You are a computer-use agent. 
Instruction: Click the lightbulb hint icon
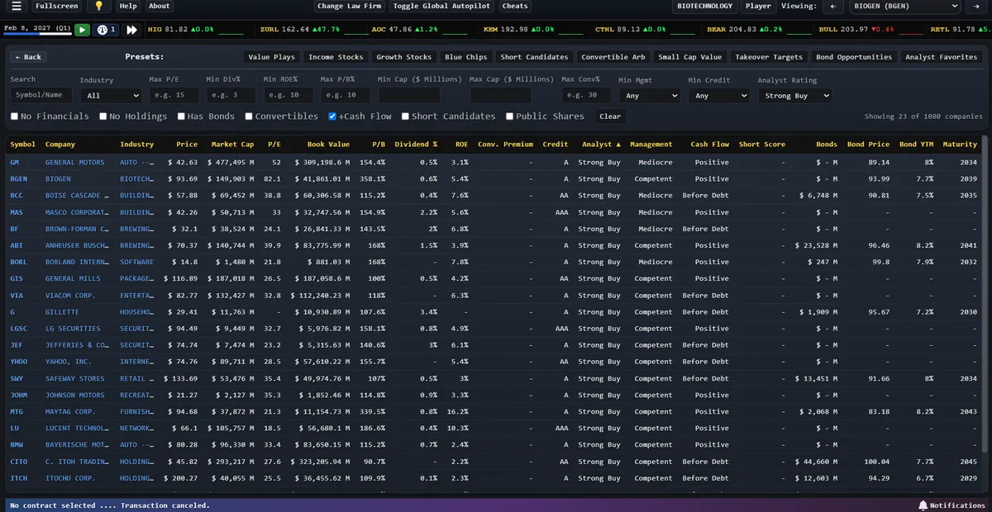(x=99, y=6)
